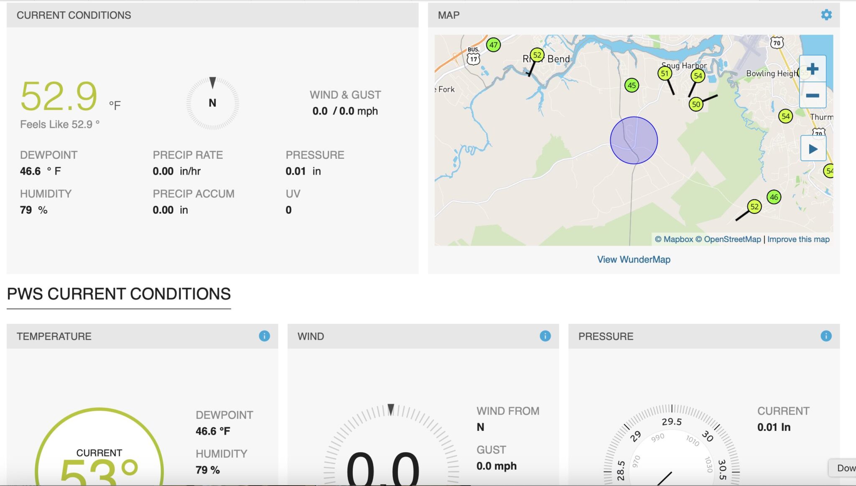Click the zoom out button on the map
The height and width of the screenshot is (486, 856).
[x=813, y=95]
